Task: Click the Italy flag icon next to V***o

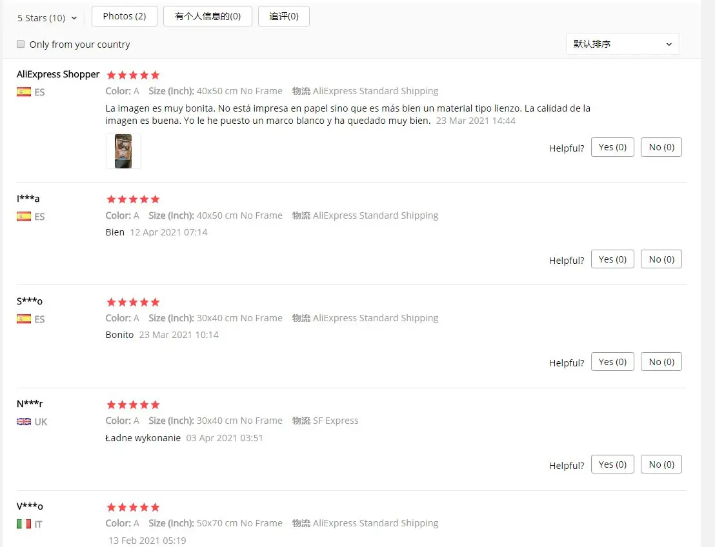Action: [x=24, y=524]
